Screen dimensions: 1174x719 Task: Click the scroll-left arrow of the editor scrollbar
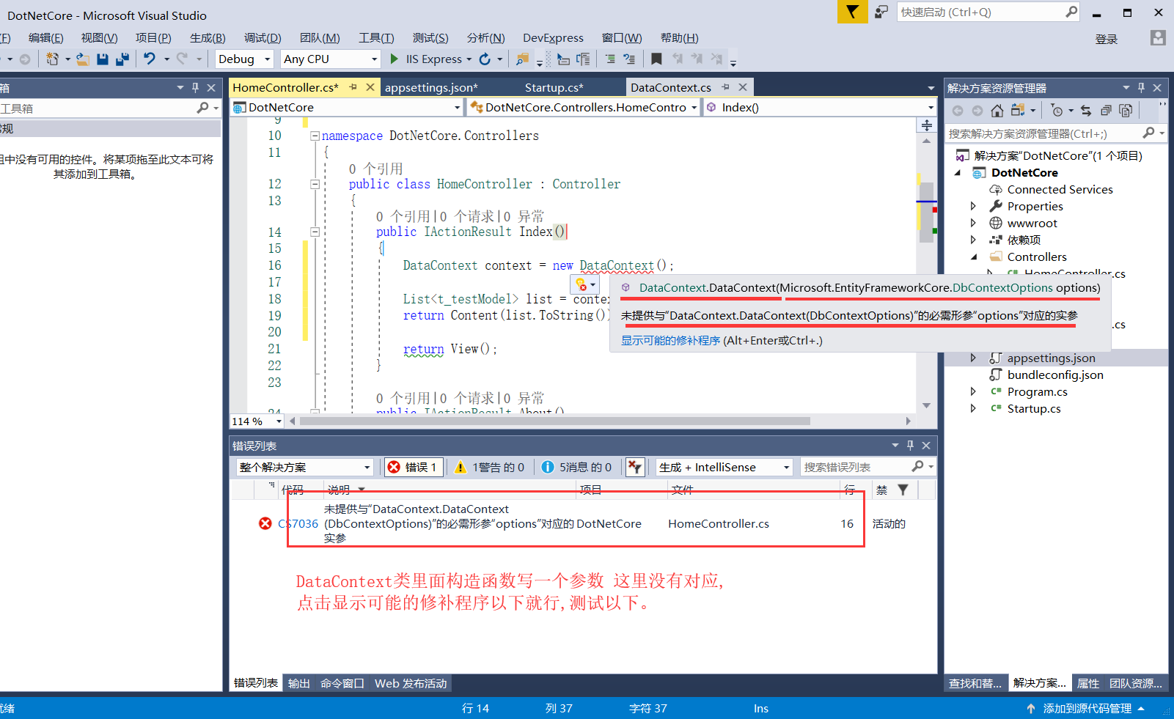click(x=293, y=421)
